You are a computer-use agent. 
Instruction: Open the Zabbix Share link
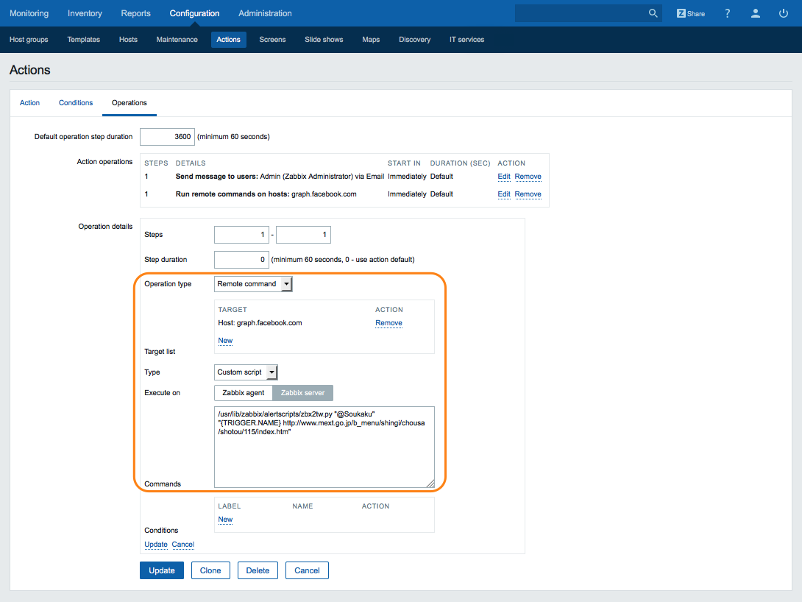[690, 13]
